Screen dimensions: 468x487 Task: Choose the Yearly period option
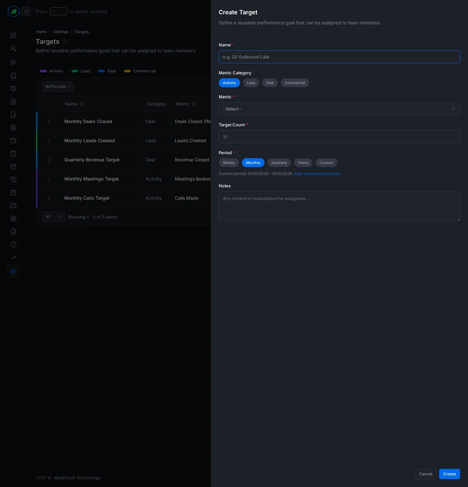tap(303, 163)
